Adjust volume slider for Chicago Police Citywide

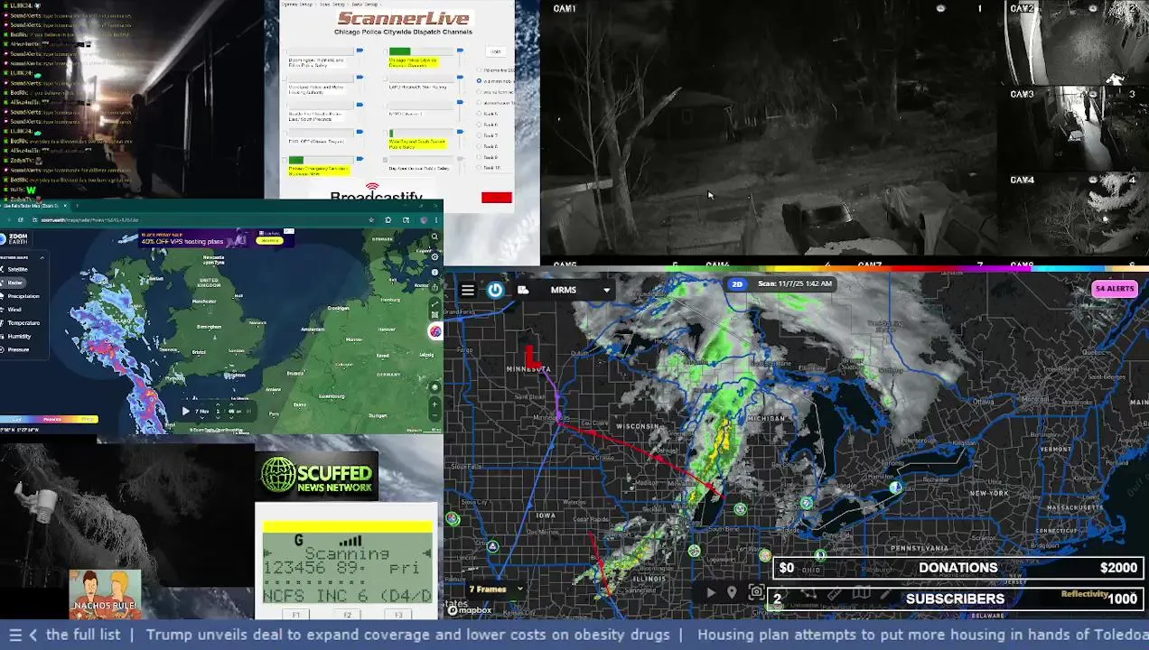coord(460,51)
